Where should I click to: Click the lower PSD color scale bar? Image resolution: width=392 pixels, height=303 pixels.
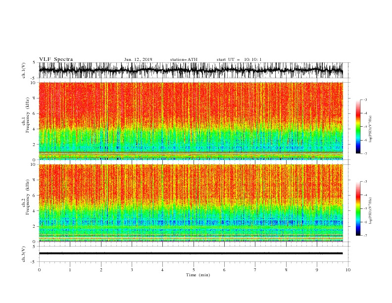pyautogui.click(x=358, y=208)
